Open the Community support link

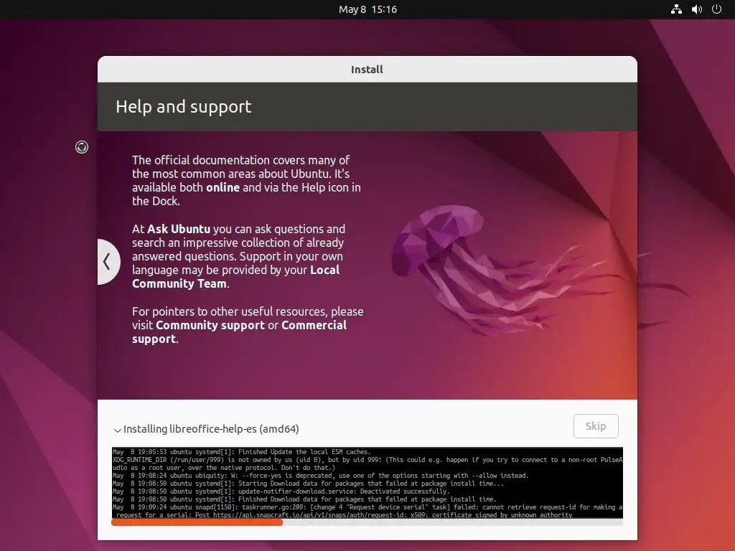click(210, 325)
